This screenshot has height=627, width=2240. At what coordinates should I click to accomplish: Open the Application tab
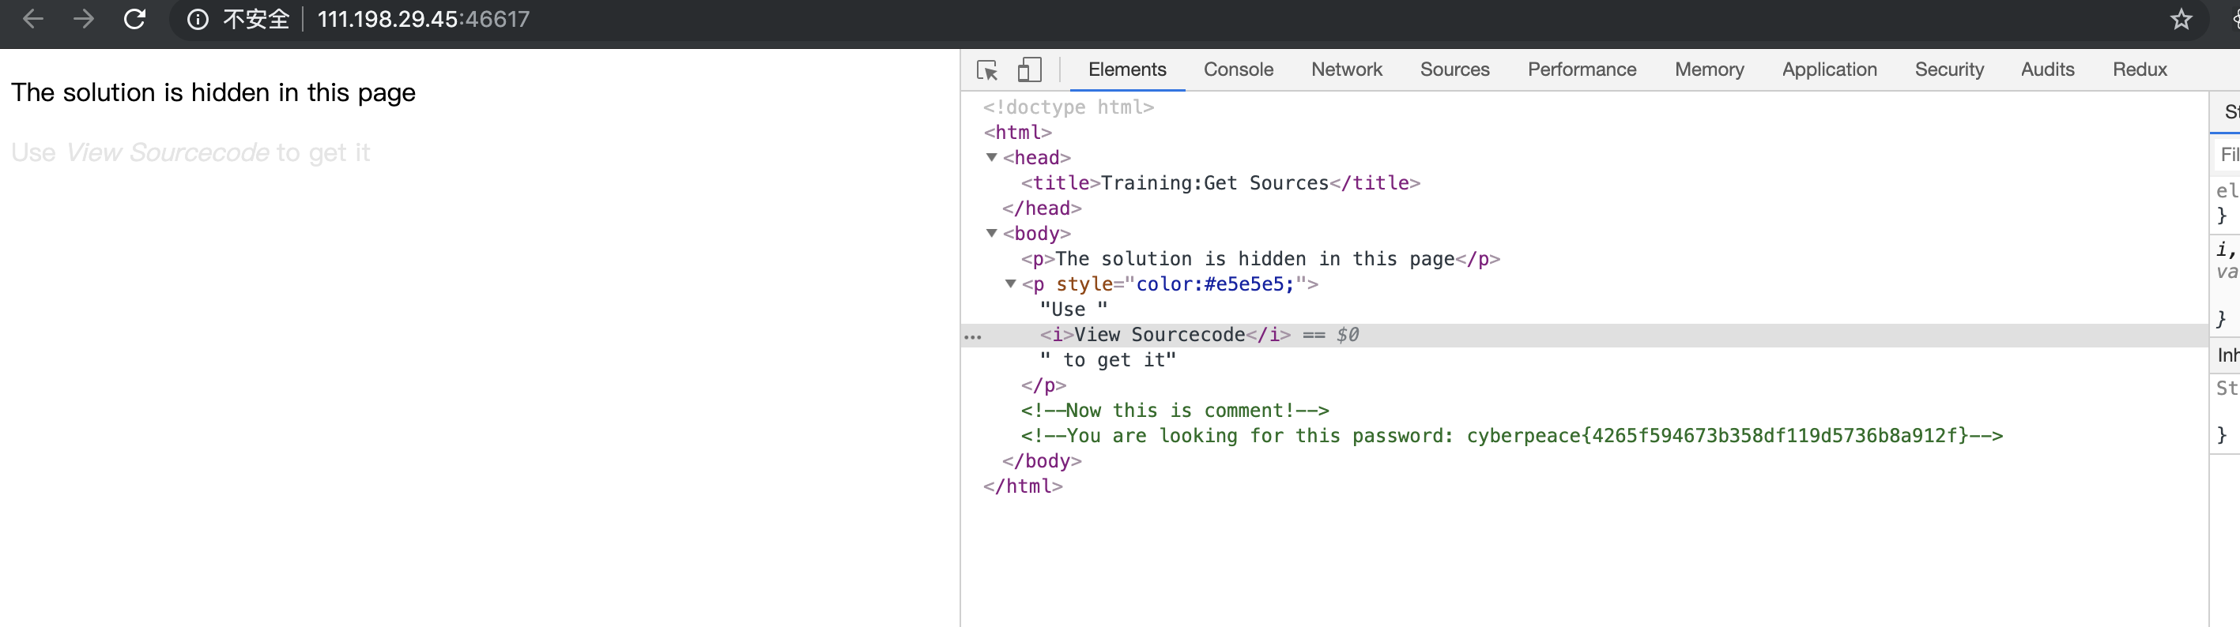1829,69
